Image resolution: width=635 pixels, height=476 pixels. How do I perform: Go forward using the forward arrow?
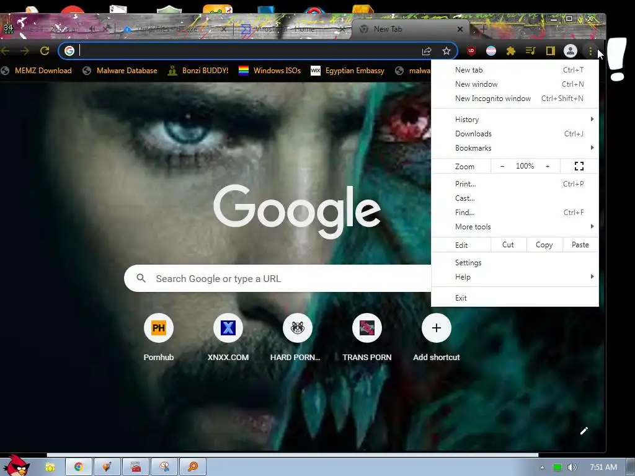pos(25,51)
